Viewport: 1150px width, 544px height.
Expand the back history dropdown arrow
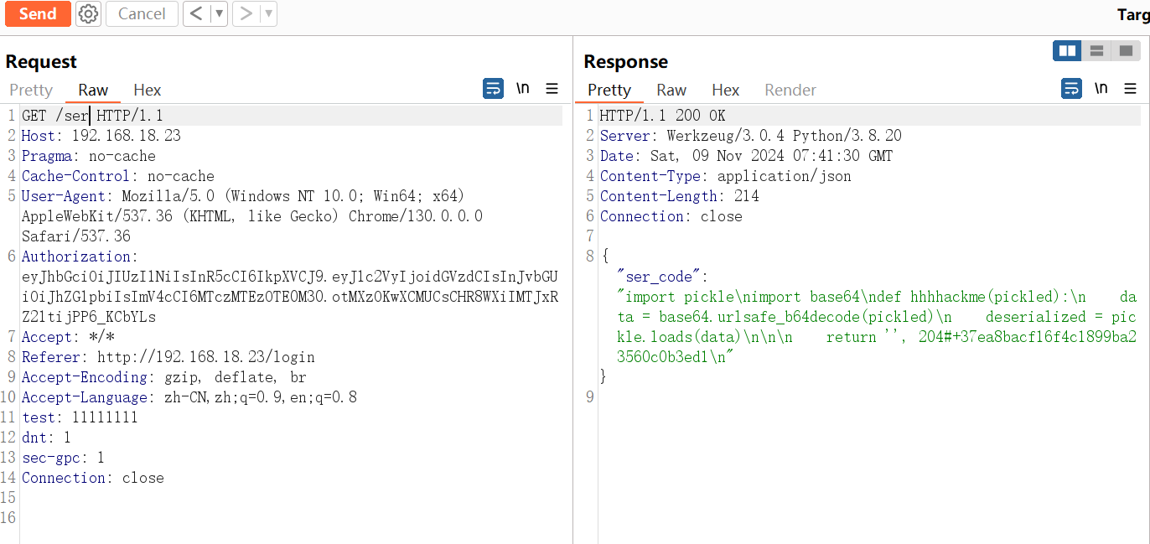coord(218,13)
